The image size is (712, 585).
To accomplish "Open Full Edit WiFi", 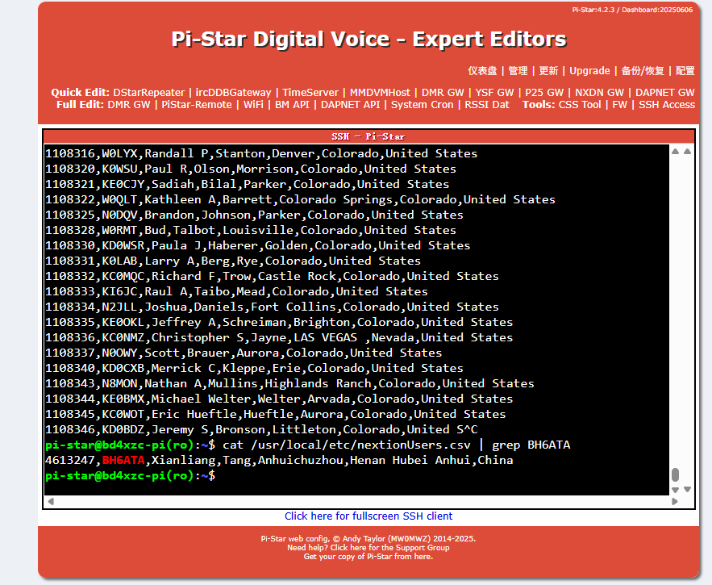I will [253, 105].
